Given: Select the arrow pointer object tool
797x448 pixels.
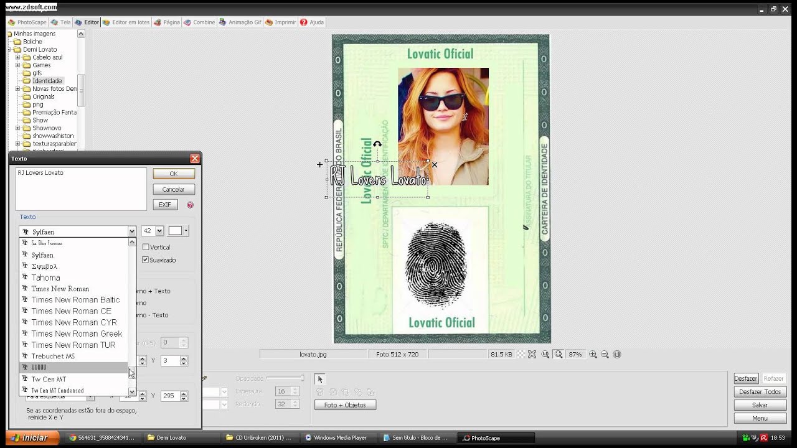Looking at the screenshot, I should click(x=320, y=379).
